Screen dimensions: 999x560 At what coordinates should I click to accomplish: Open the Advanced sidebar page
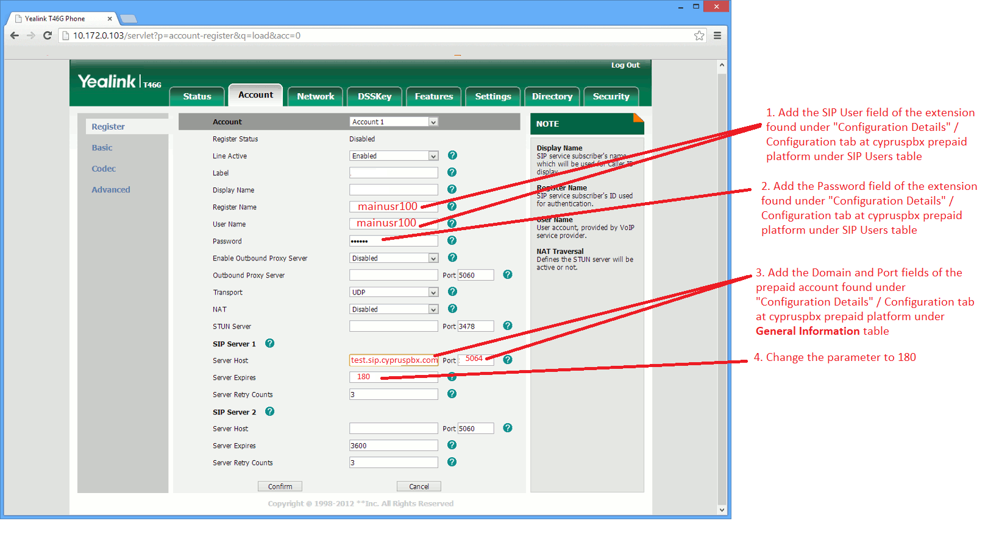111,189
